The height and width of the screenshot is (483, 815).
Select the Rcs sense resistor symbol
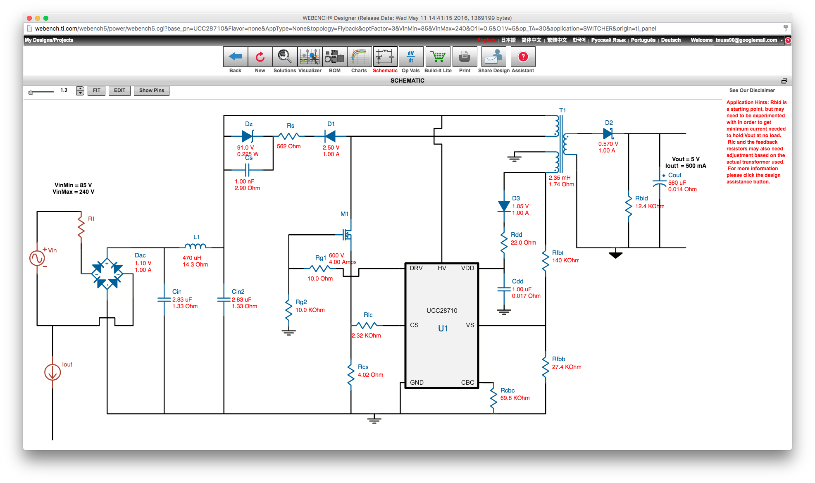click(351, 375)
